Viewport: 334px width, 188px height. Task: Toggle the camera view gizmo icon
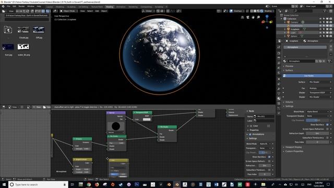[248, 17]
